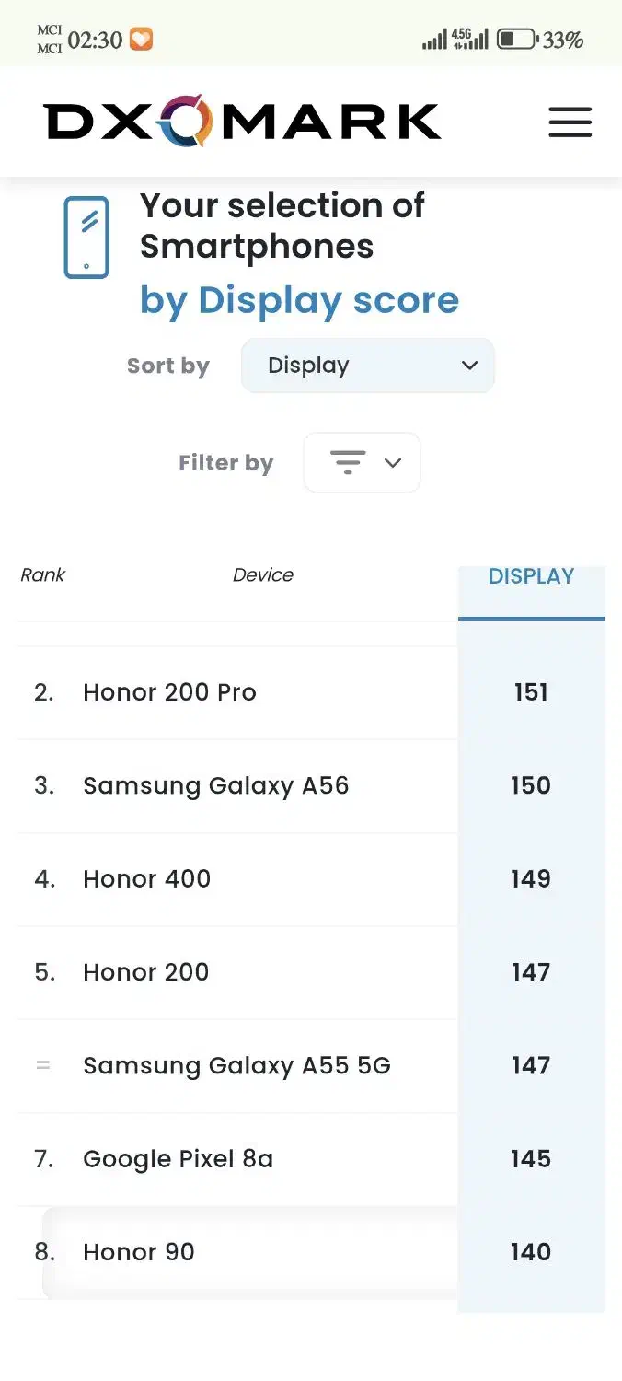
Task: Tap the signal strength bars icon
Action: point(434,41)
